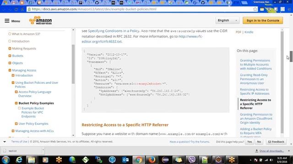
Task: Jump to Granting Permissions to Multiple Accounts
Action: (x=256, y=65)
